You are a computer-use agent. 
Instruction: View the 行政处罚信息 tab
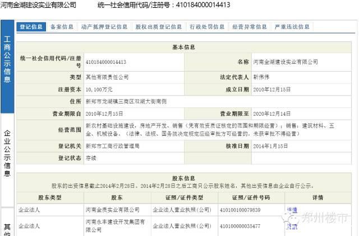[x=207, y=27]
